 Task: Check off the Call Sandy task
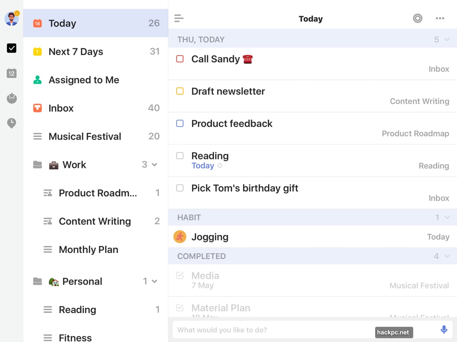click(180, 59)
